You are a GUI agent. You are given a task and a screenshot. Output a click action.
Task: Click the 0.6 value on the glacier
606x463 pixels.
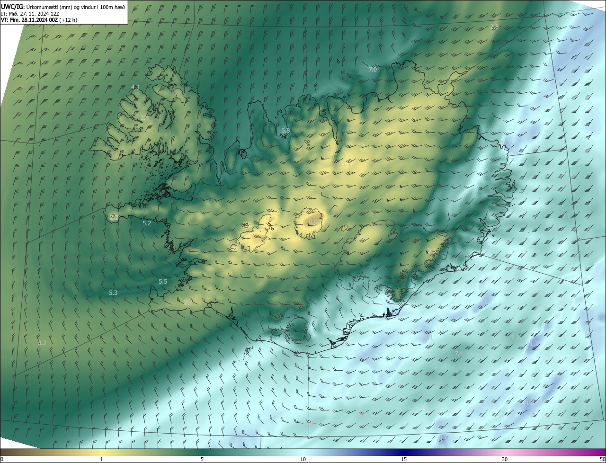pos(313,221)
